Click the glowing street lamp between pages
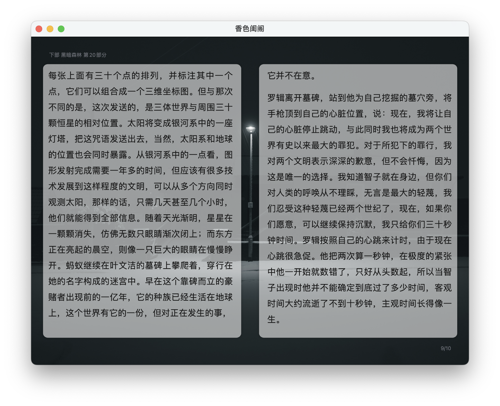 [x=251, y=129]
